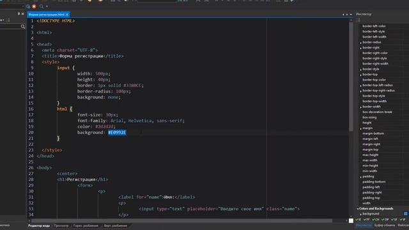Switch to Редактор кода tab
The height and width of the screenshot is (230, 409).
click(x=39, y=226)
